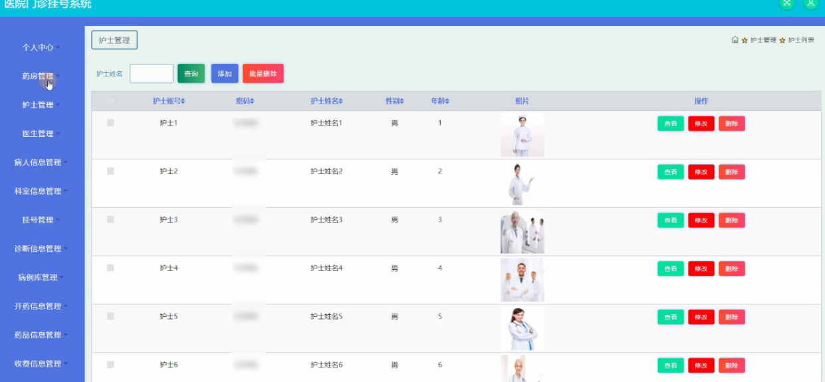The height and width of the screenshot is (382, 825).
Task: Expand the 个人中心 sidebar menu
Action: 42,47
